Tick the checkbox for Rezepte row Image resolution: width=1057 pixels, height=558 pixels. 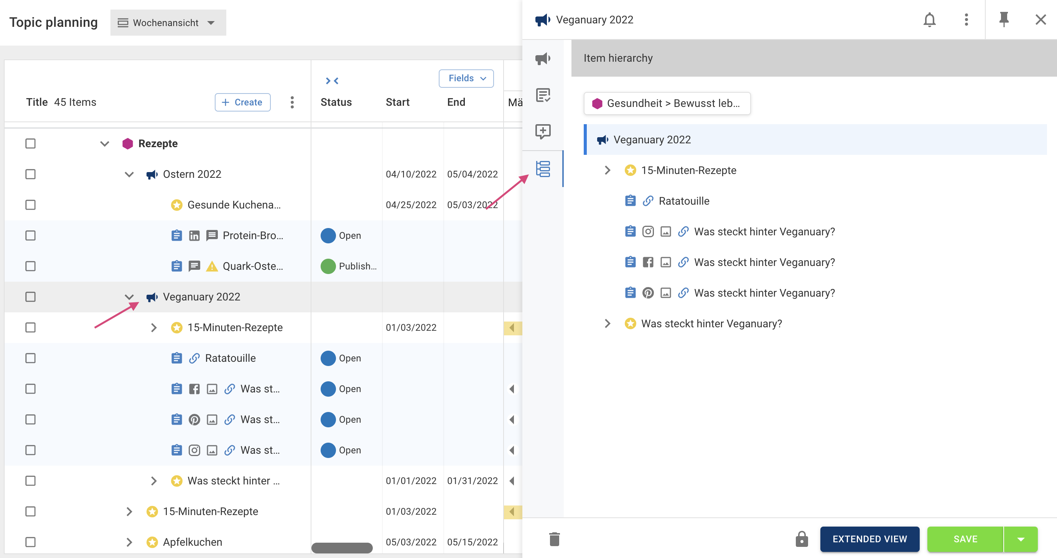30,143
